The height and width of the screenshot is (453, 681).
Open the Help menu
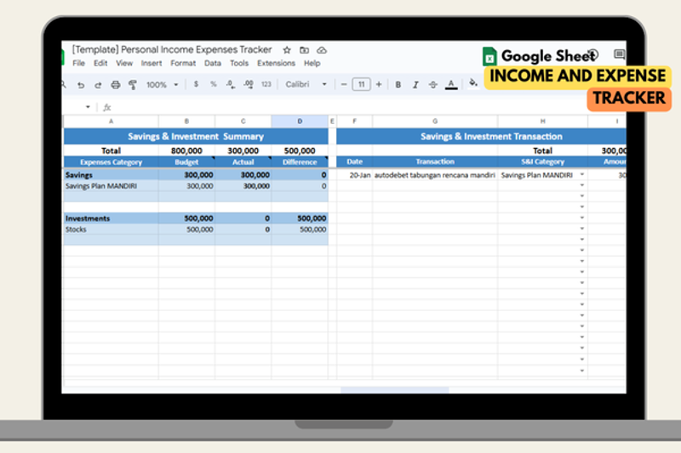312,63
